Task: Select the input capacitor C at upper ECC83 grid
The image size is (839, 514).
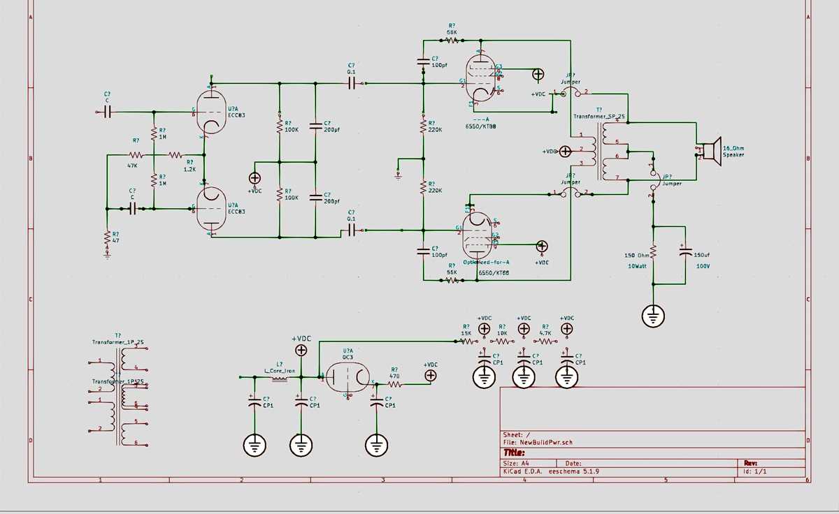Action: (x=108, y=112)
